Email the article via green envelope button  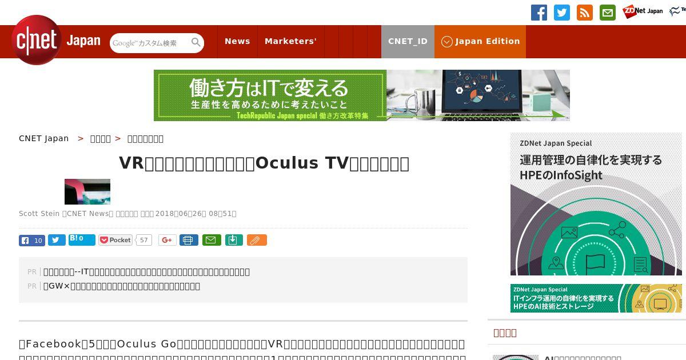pos(212,240)
